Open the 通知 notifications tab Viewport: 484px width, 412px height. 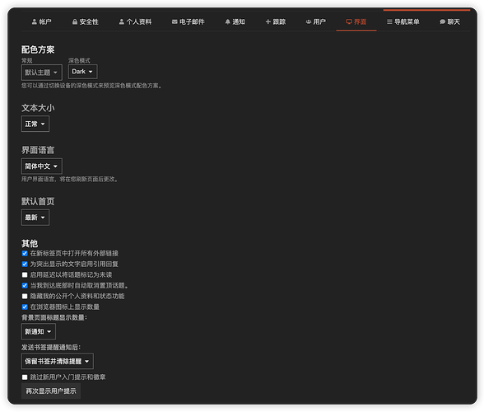pyautogui.click(x=235, y=21)
